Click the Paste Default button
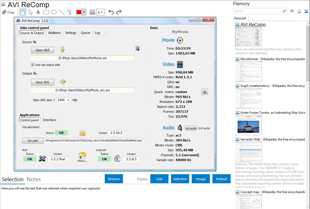The image size is (310, 209). tap(222, 179)
